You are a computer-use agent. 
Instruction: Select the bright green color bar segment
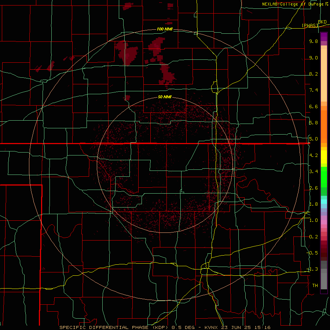click(x=324, y=177)
